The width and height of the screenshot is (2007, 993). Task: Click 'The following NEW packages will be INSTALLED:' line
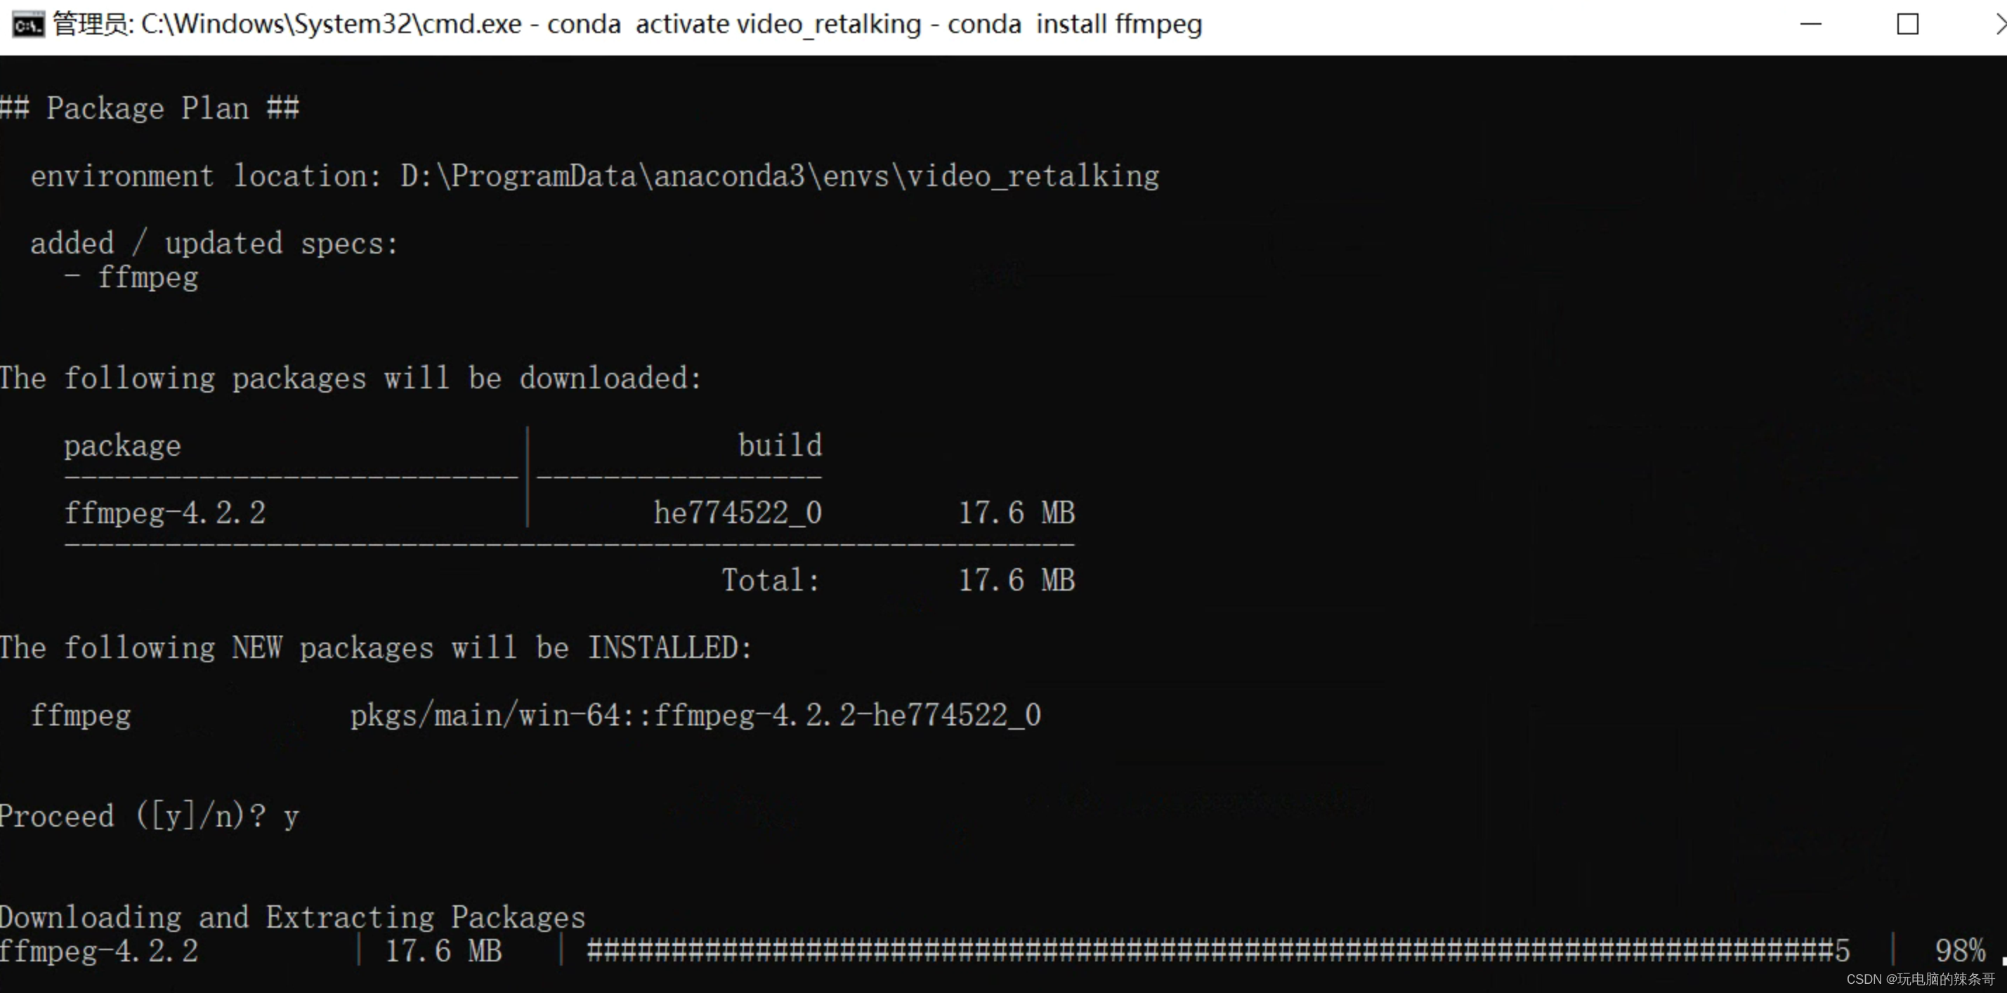377,647
